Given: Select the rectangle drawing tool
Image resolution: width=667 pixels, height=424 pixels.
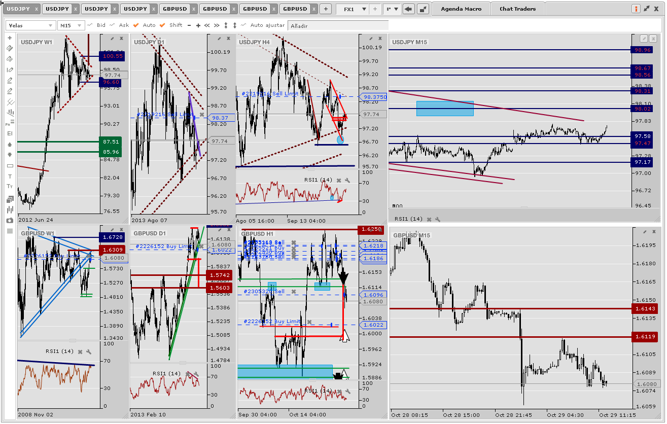Looking at the screenshot, I should click(x=10, y=166).
